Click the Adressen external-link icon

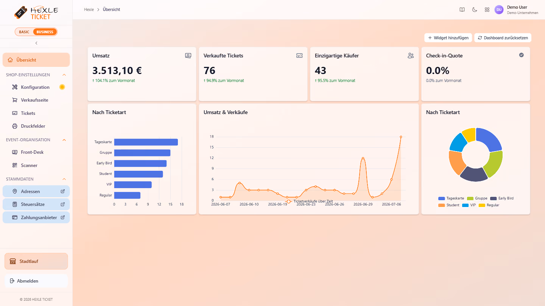tap(63, 191)
